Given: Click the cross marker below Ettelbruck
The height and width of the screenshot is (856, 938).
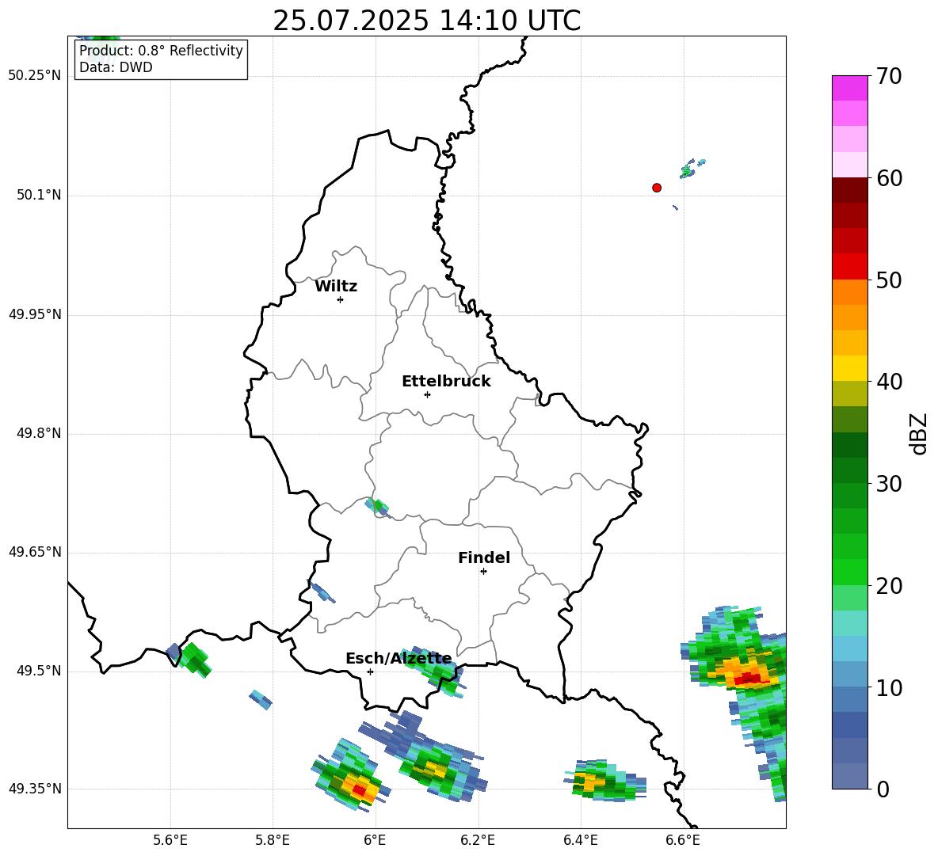Looking at the screenshot, I should [x=427, y=394].
